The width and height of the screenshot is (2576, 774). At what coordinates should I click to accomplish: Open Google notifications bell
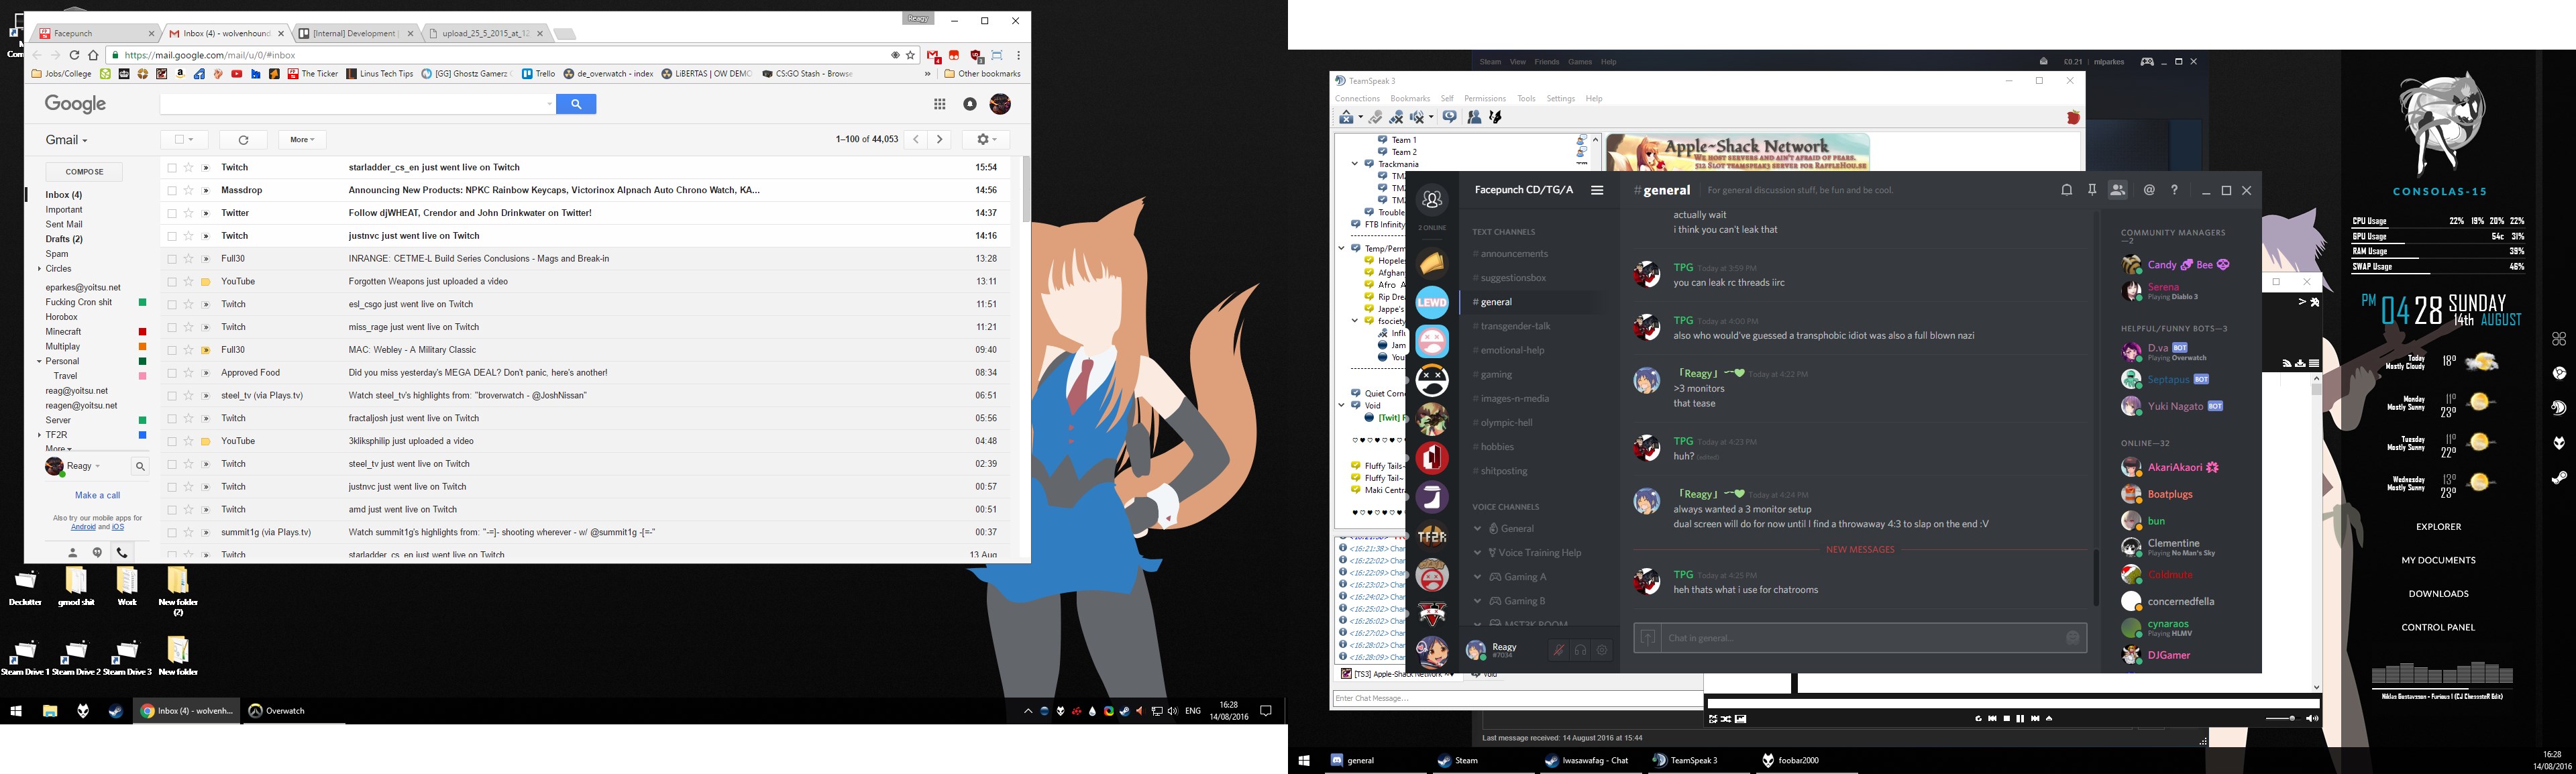pyautogui.click(x=969, y=104)
